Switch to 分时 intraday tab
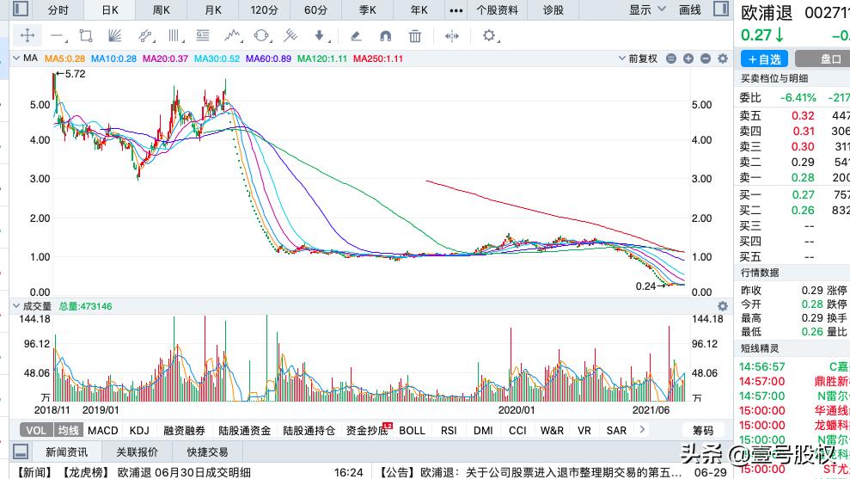Image resolution: width=850 pixels, height=479 pixels. (58, 9)
